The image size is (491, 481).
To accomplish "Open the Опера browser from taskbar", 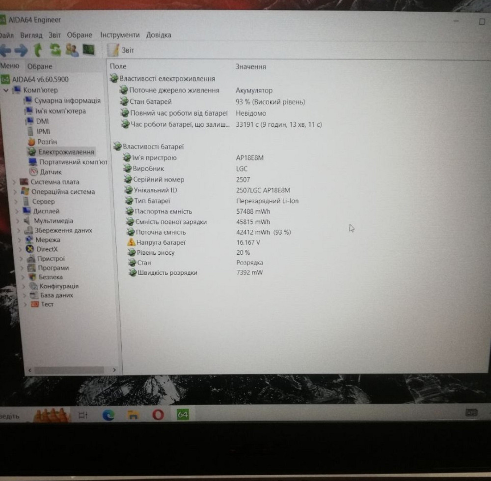I will 159,415.
